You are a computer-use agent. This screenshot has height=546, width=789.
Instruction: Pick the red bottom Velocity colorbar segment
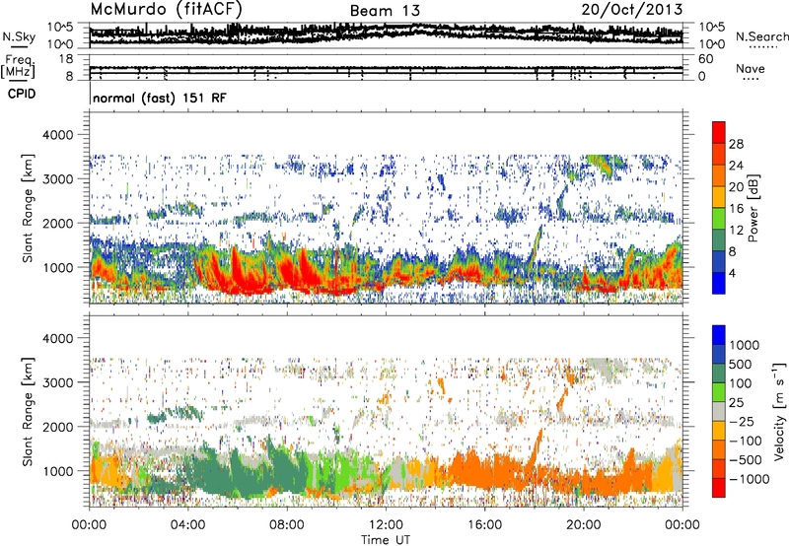coord(719,488)
